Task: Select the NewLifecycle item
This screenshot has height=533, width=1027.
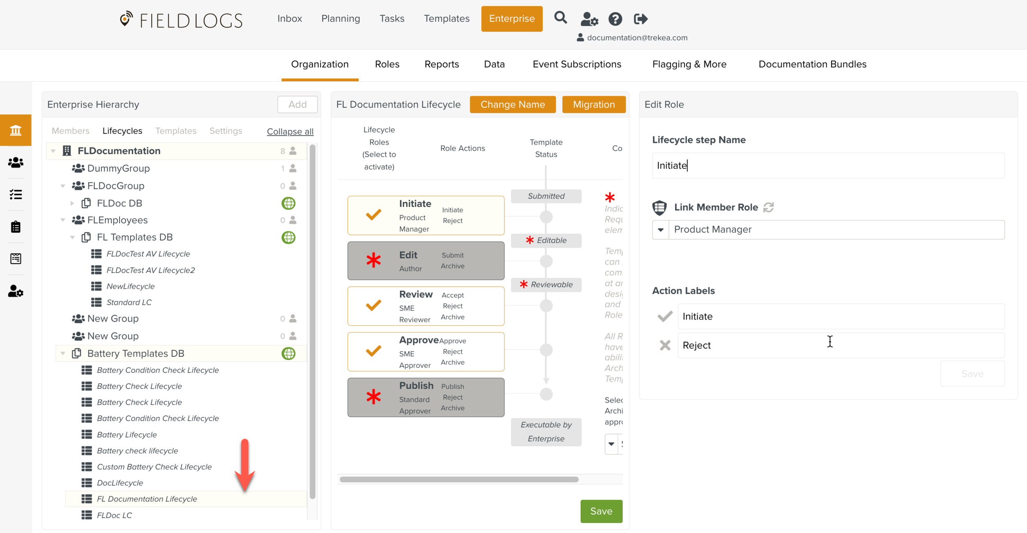Action: (x=130, y=286)
